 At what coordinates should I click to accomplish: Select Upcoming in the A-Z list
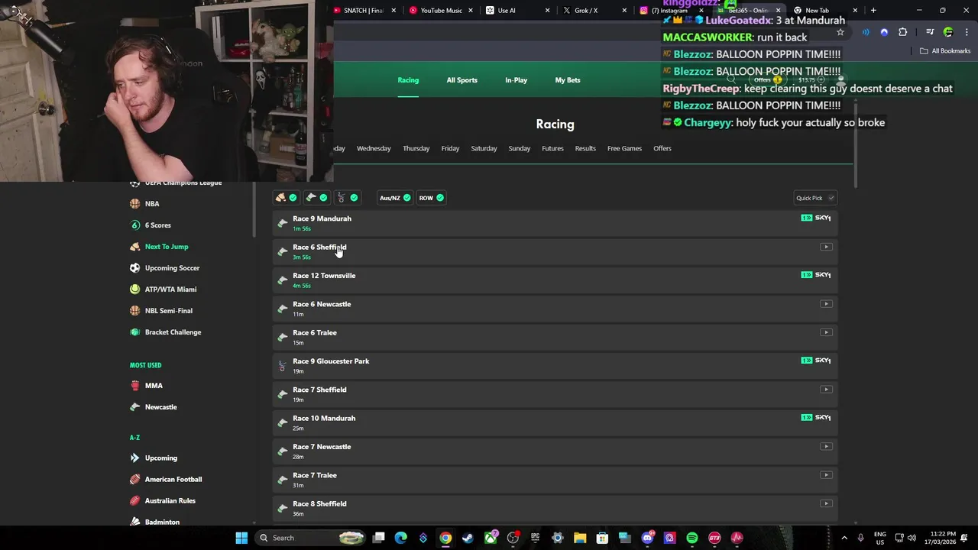point(160,458)
